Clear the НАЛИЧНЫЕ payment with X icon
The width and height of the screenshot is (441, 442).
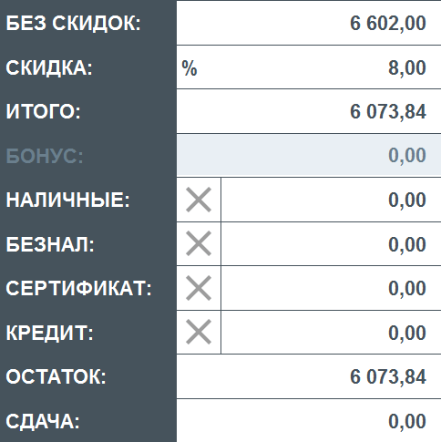[x=199, y=200]
